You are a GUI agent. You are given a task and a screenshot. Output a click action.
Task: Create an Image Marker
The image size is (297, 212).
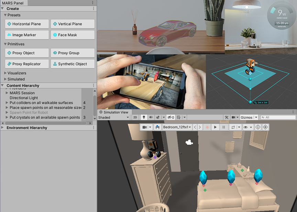[26, 35]
